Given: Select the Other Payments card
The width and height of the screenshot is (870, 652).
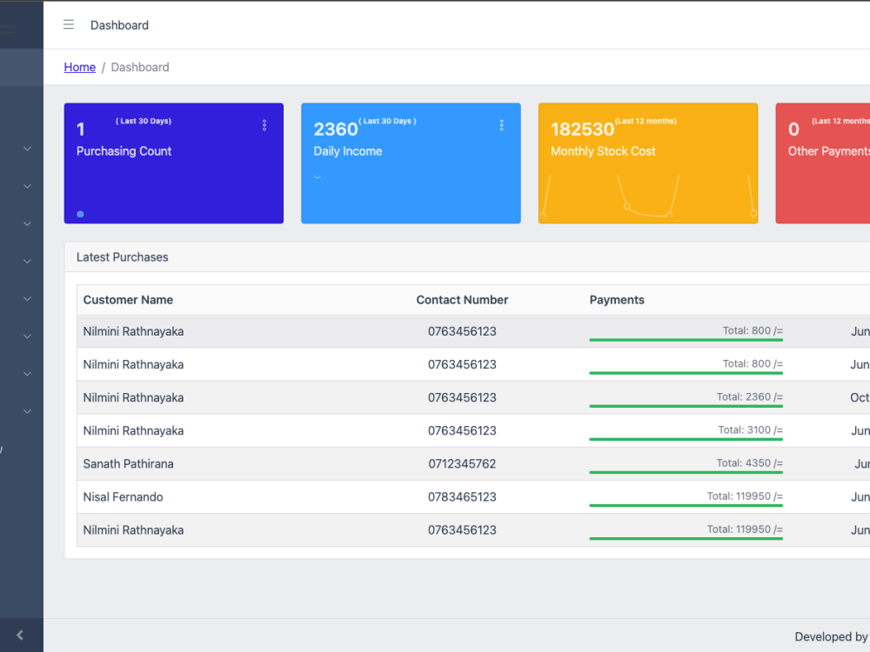Looking at the screenshot, I should tap(823, 163).
